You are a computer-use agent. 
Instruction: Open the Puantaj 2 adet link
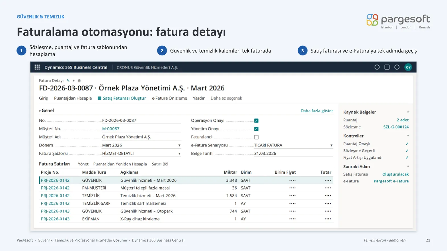[x=403, y=120]
